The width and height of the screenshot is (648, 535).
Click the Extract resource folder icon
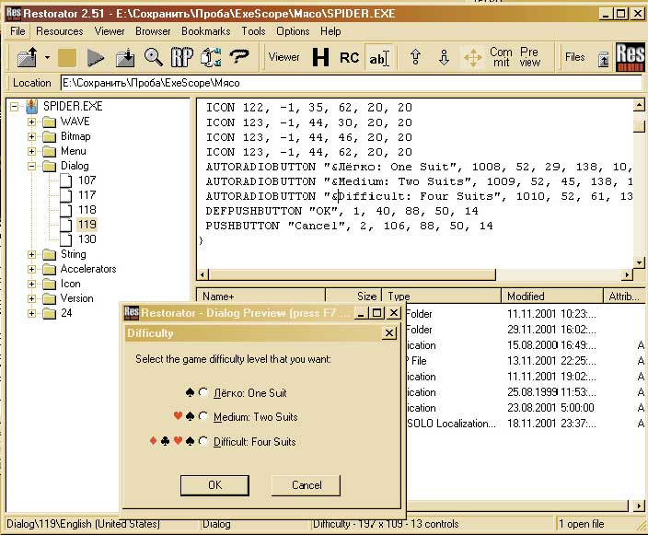pyautogui.click(x=125, y=57)
